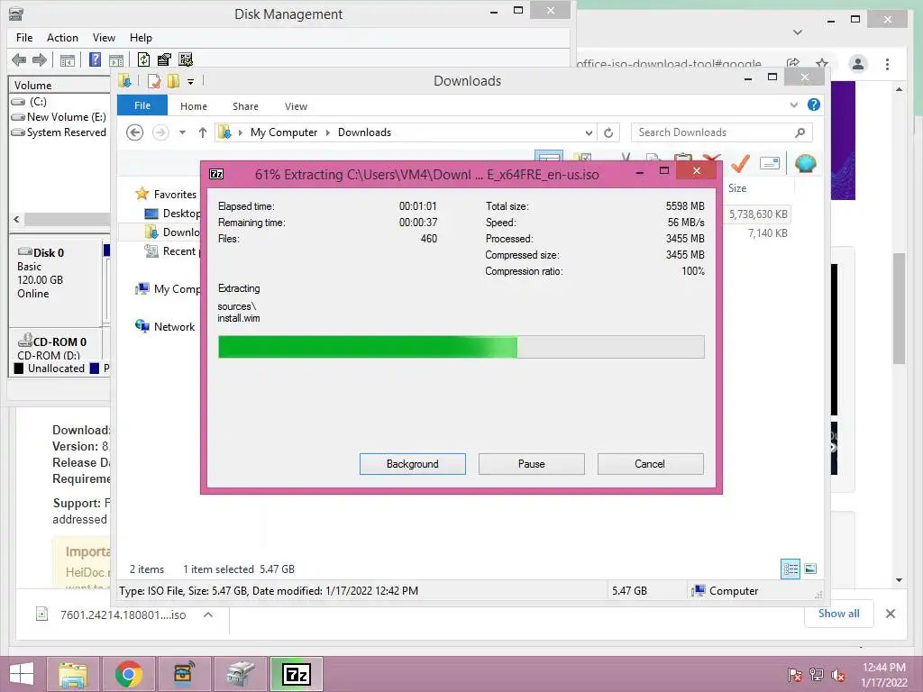Click the Windows Start button
The image size is (923, 692).
(22, 674)
